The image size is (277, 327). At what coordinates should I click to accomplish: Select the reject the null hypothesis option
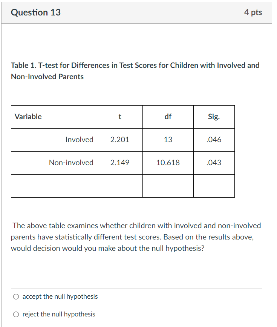tap(16, 314)
